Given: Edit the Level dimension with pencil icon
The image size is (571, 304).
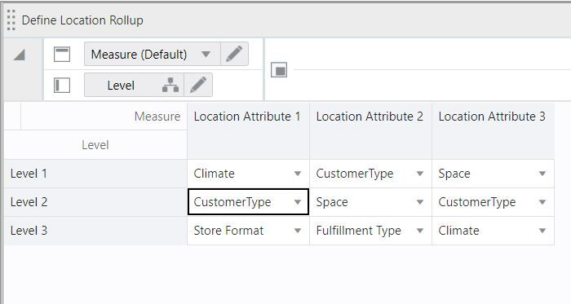Looking at the screenshot, I should [x=198, y=85].
